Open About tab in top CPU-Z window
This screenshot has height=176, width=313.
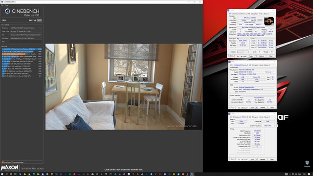click(266, 14)
